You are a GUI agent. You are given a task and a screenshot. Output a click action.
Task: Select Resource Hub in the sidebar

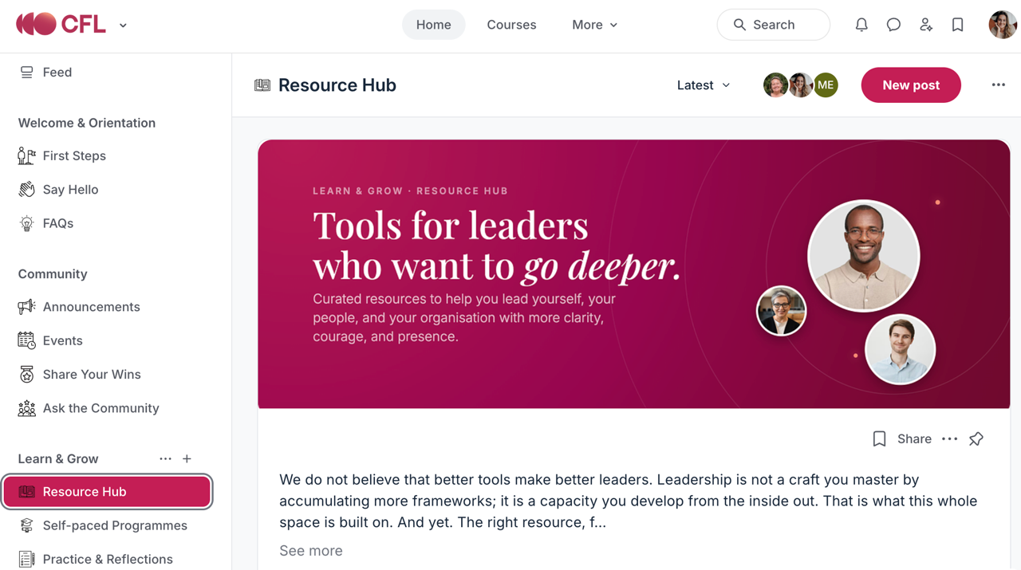[108, 492]
